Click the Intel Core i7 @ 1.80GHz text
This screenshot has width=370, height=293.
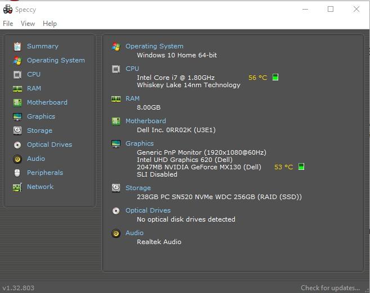click(176, 78)
